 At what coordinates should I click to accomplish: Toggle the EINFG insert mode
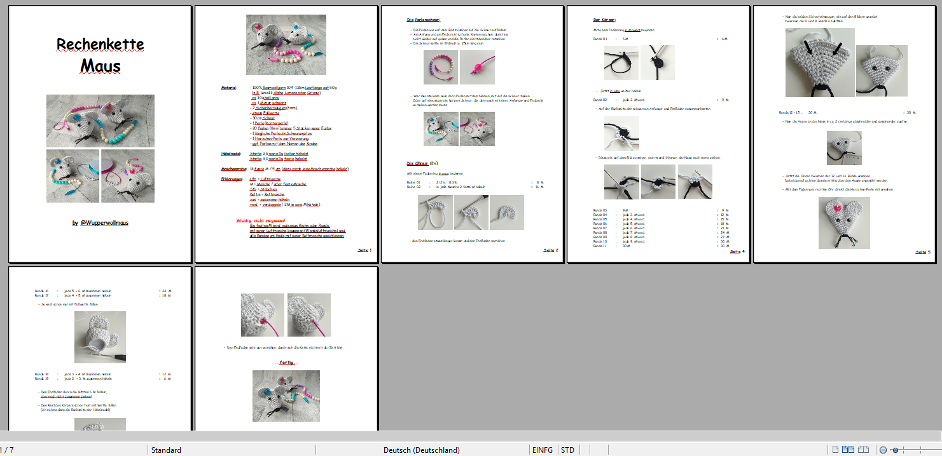pyautogui.click(x=542, y=450)
